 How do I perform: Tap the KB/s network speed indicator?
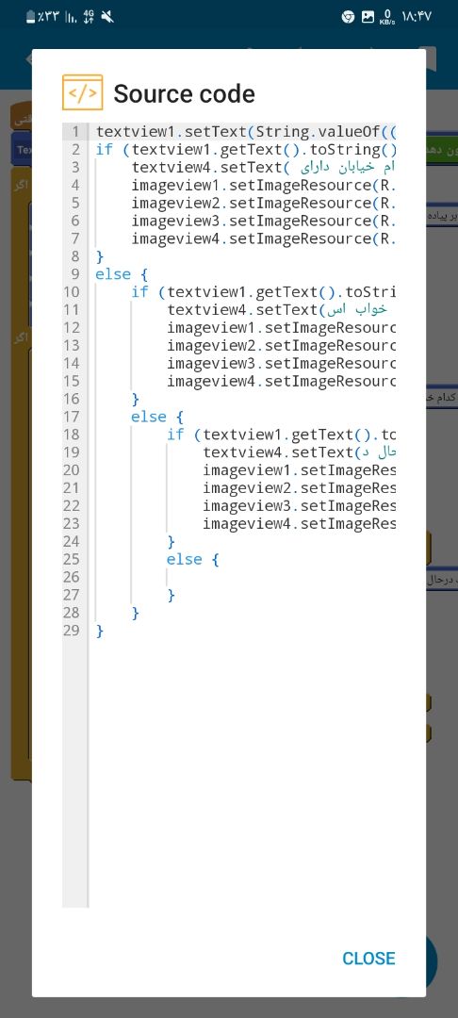(x=387, y=18)
